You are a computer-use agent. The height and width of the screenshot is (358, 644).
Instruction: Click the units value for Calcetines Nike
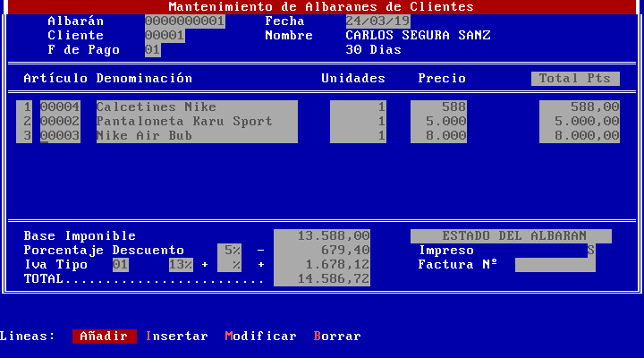point(358,107)
